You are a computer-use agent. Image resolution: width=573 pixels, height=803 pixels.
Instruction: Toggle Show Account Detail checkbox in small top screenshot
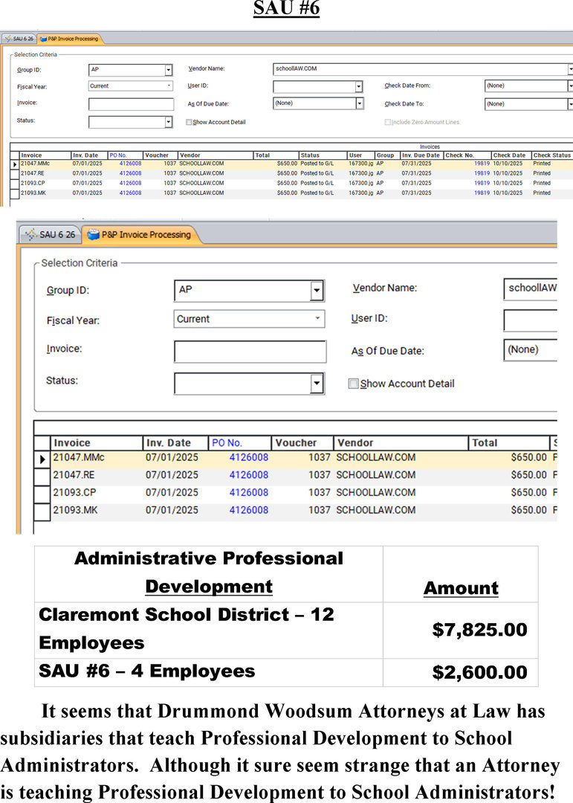(x=189, y=122)
